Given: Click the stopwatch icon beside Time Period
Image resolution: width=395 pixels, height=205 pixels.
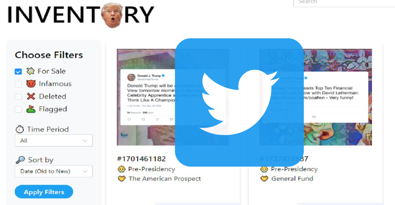Looking at the screenshot, I should point(20,129).
